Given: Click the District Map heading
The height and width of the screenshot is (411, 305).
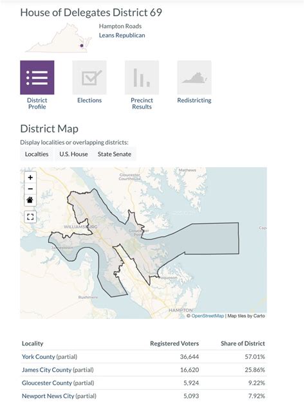Looking at the screenshot, I should click(x=50, y=129).
